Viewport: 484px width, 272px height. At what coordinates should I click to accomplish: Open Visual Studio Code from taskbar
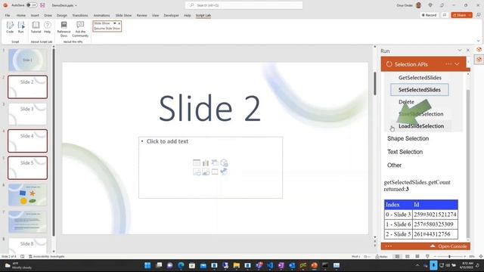[x=270, y=265]
